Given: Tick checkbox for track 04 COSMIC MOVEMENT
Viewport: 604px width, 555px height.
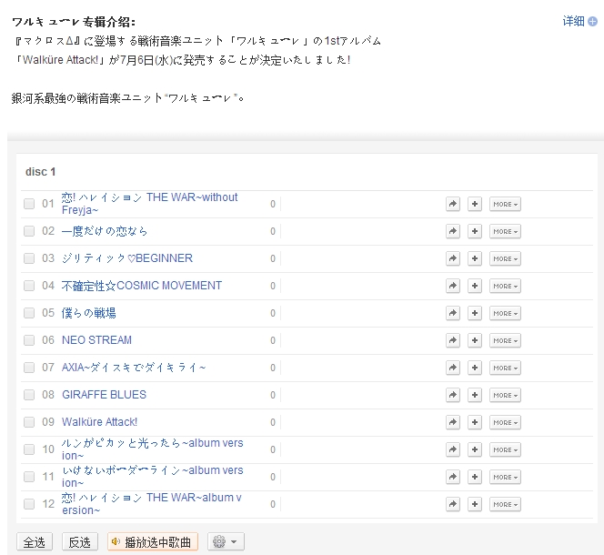Looking at the screenshot, I should click(29, 286).
